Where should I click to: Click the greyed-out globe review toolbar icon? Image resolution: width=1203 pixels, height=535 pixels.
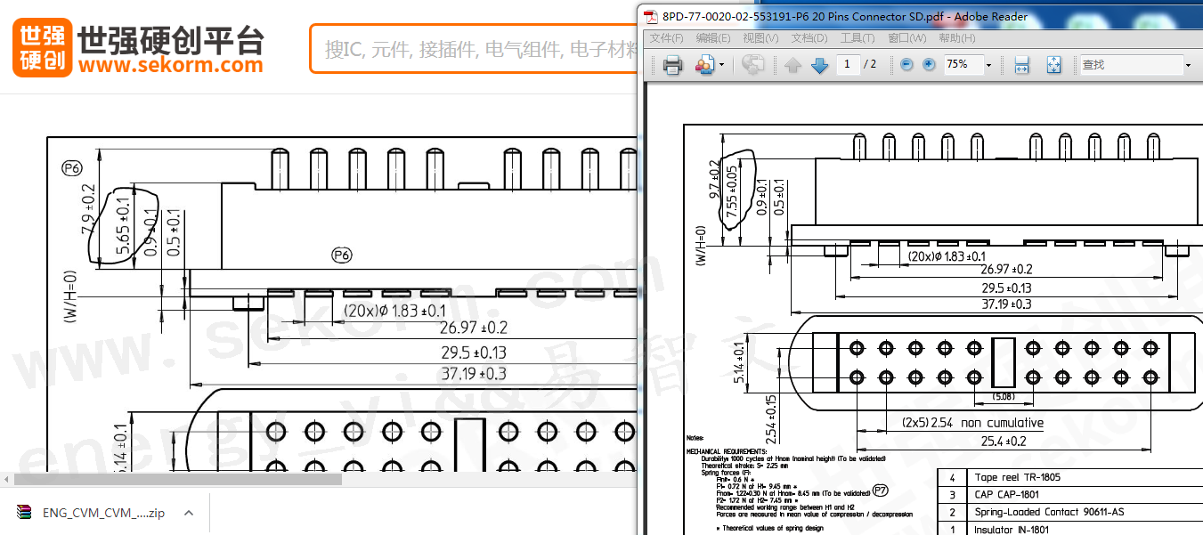pos(753,65)
